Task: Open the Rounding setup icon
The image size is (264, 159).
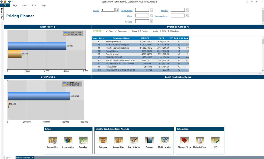Action: coord(83,140)
